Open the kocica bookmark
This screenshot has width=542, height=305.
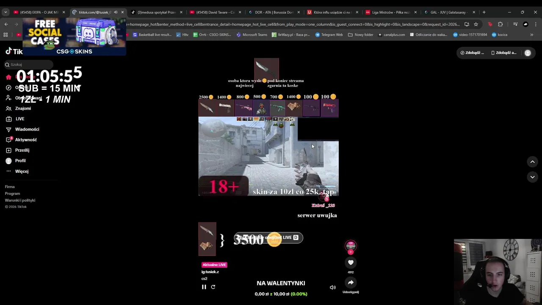coord(499,35)
